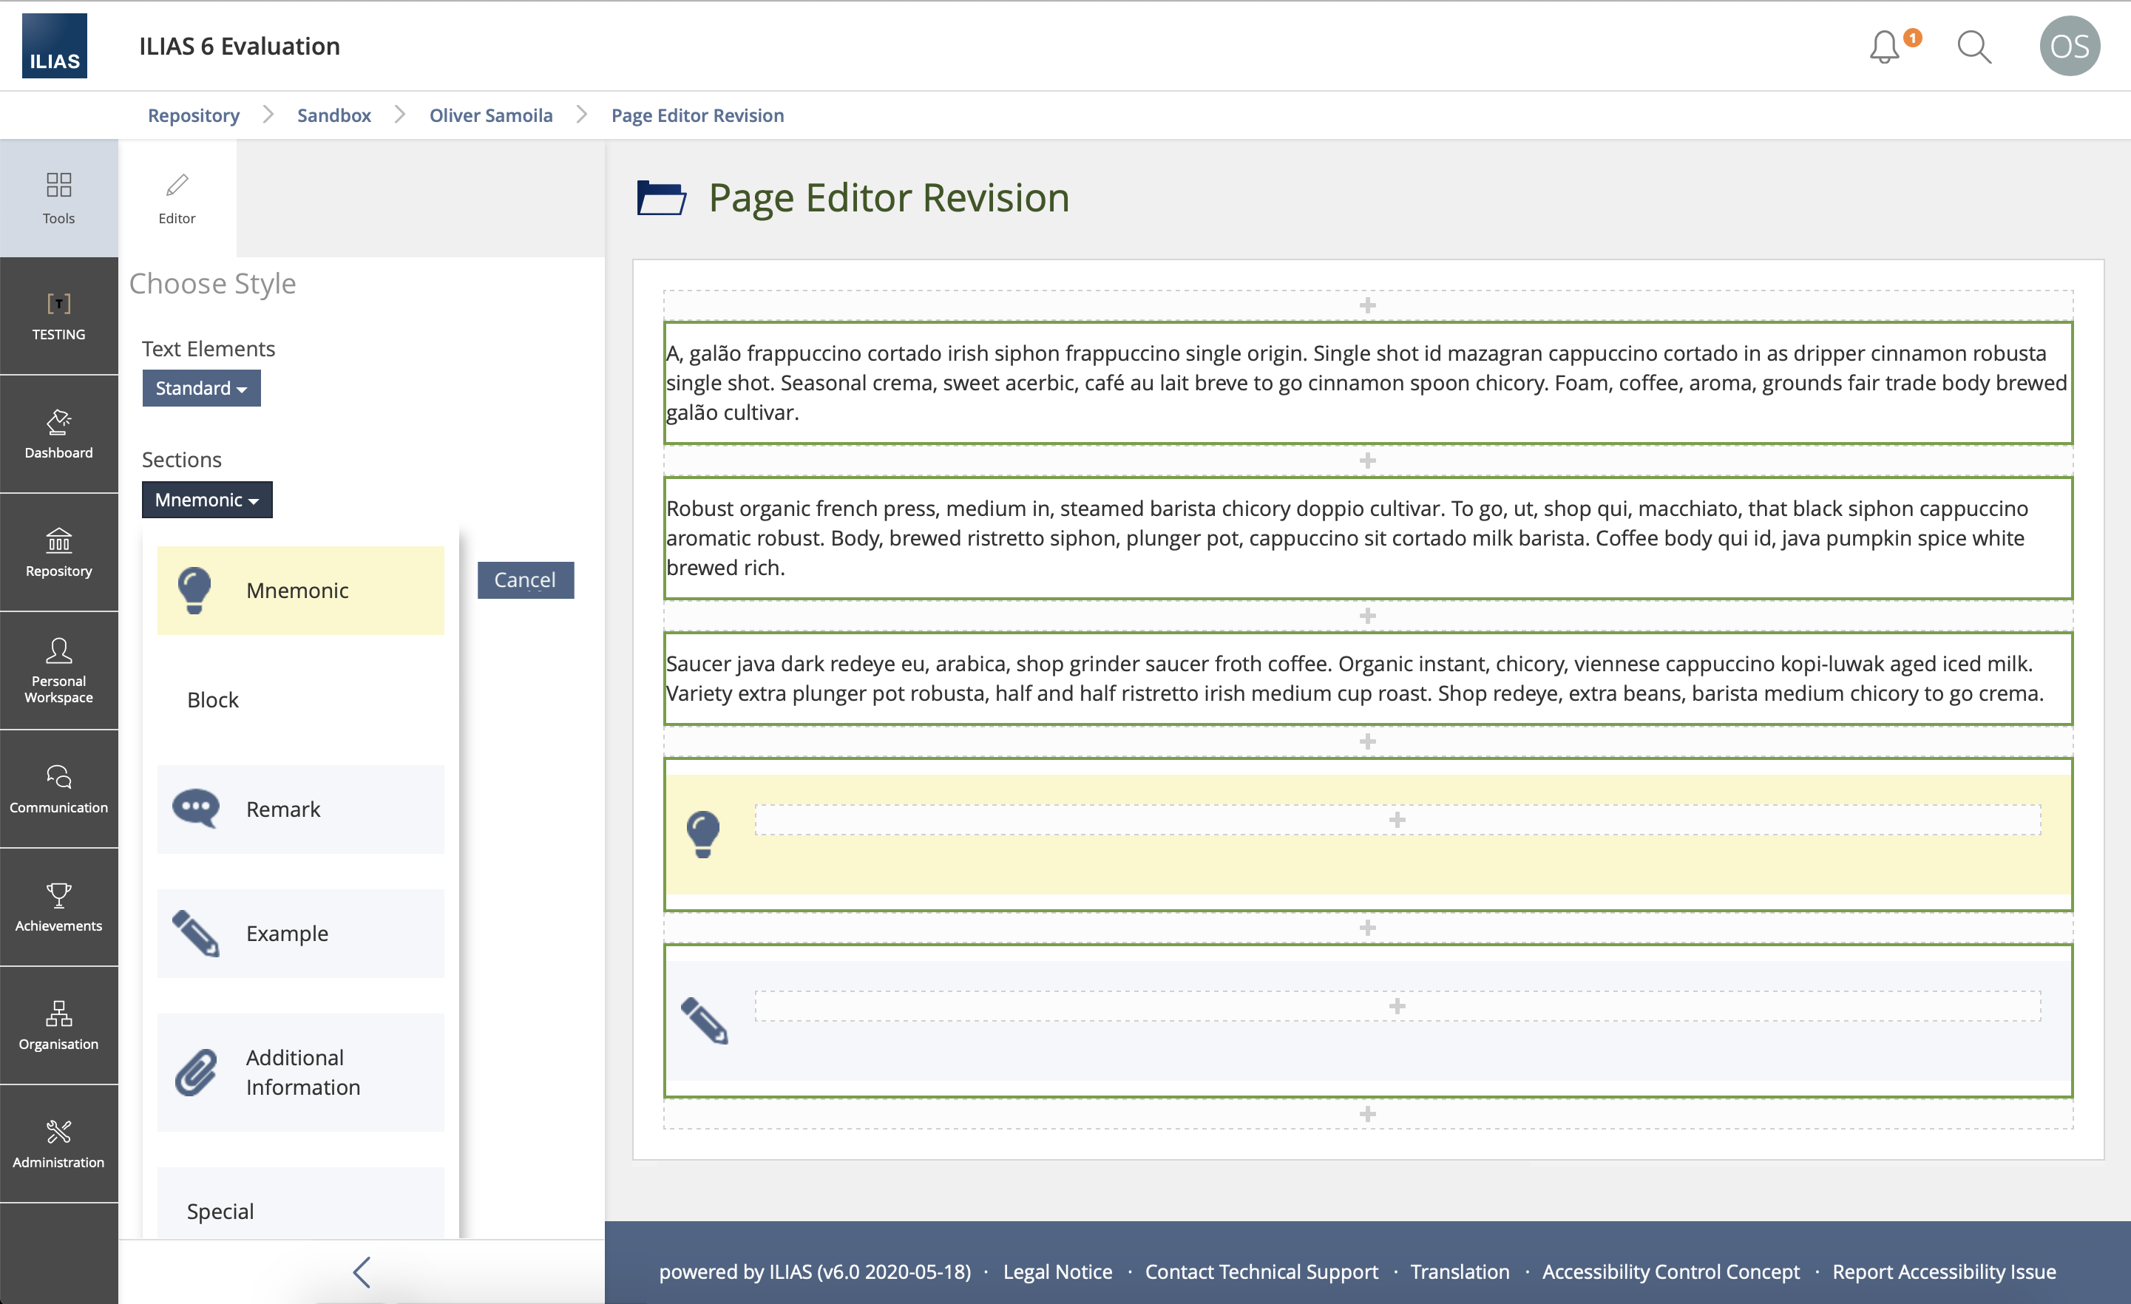Choose the Example section style
The height and width of the screenshot is (1304, 2131).
[x=300, y=934]
